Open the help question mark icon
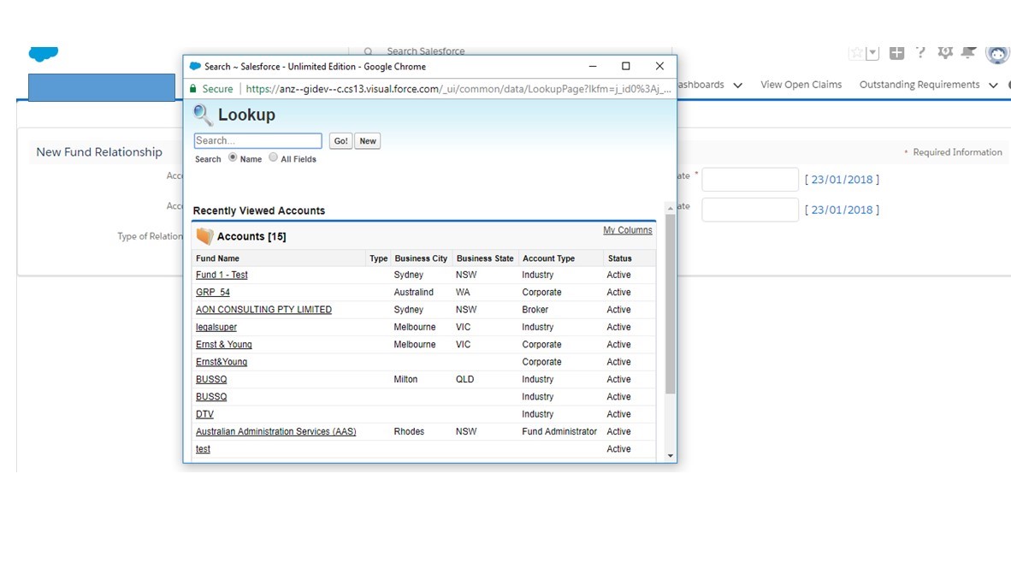This screenshot has height=569, width=1011. pos(920,53)
